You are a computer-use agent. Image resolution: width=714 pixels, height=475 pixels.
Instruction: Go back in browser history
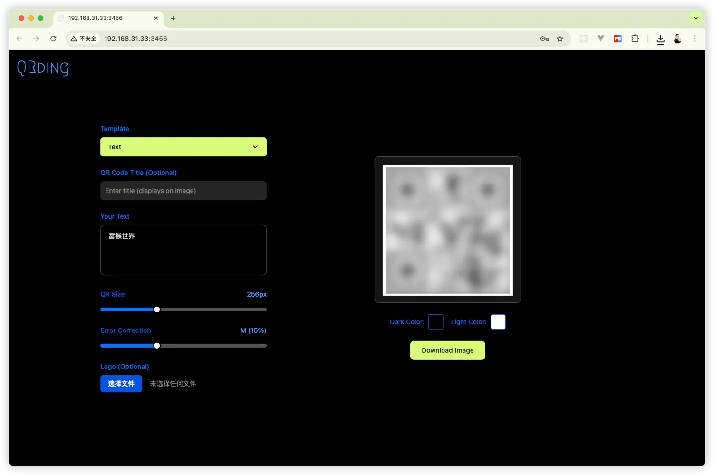coord(19,39)
